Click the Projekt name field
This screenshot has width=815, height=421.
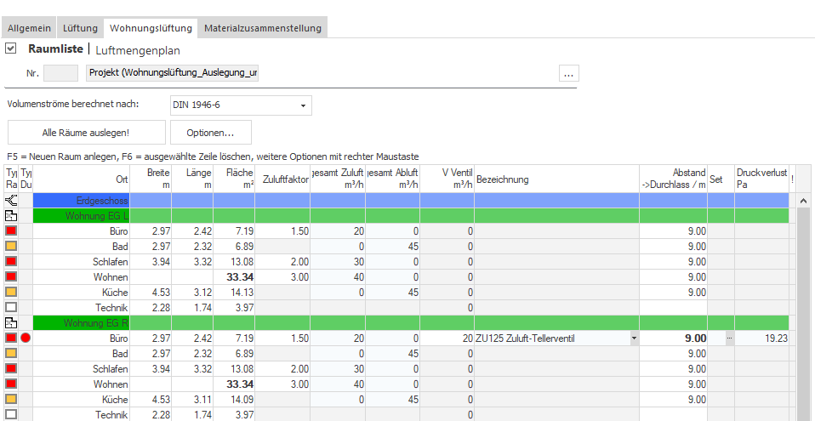tap(173, 73)
